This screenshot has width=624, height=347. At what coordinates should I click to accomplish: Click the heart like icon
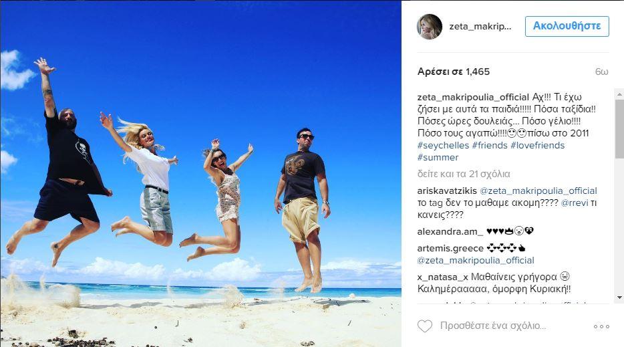425,326
